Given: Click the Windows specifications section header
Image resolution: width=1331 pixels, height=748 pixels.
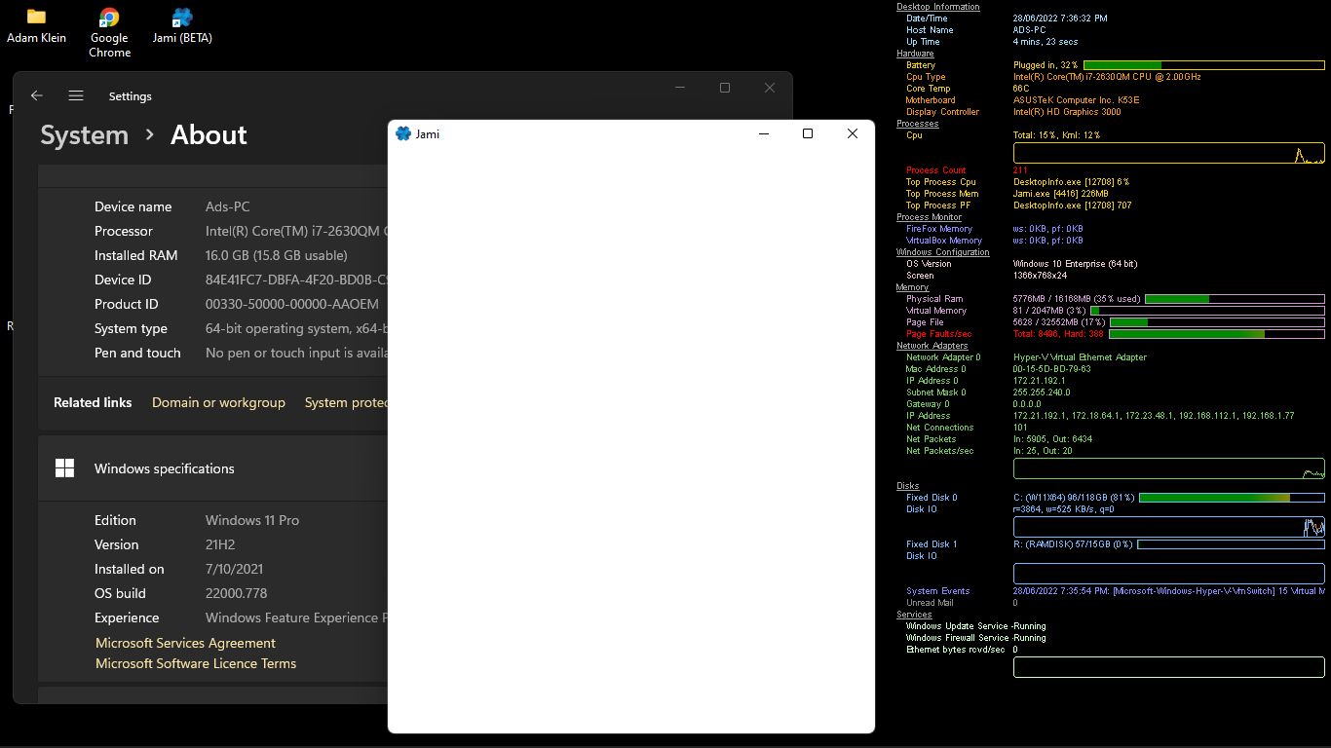Looking at the screenshot, I should click(213, 468).
